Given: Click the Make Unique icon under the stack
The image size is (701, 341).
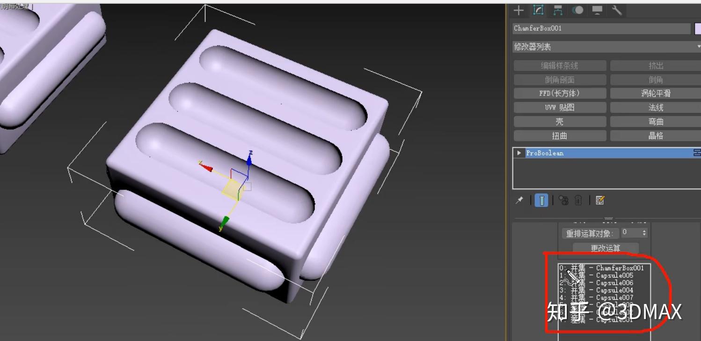Looking at the screenshot, I should (564, 200).
